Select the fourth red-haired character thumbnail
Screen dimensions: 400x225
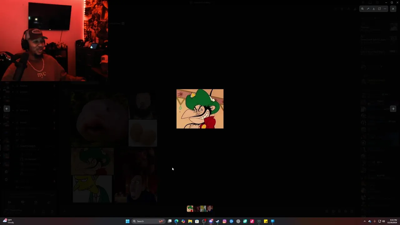(x=210, y=209)
